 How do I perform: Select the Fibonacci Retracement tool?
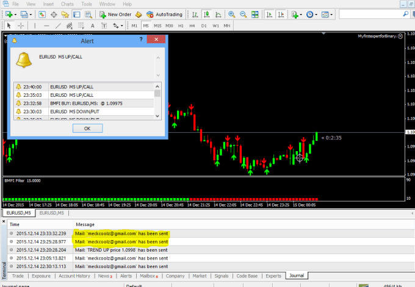point(81,26)
